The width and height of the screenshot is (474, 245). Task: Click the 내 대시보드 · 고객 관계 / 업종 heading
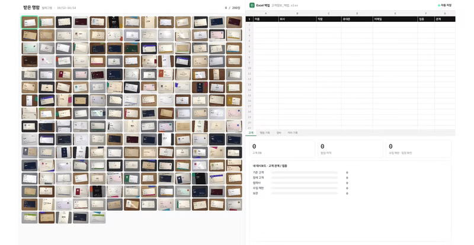coord(270,166)
